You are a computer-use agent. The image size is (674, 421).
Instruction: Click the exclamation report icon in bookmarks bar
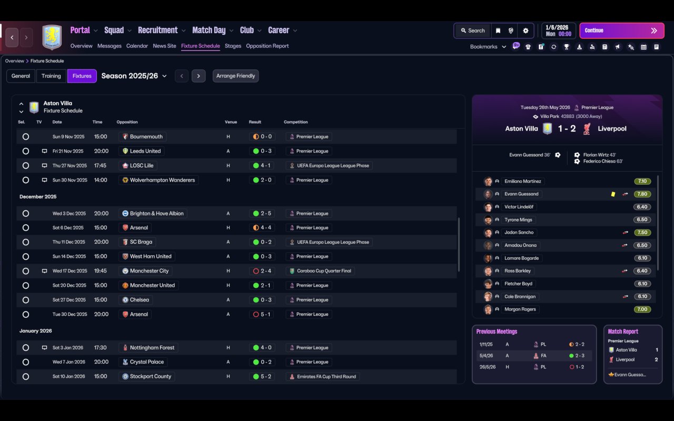(541, 47)
